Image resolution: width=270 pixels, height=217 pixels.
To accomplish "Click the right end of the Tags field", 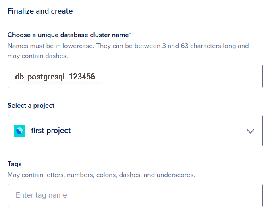I will click(x=250, y=195).
